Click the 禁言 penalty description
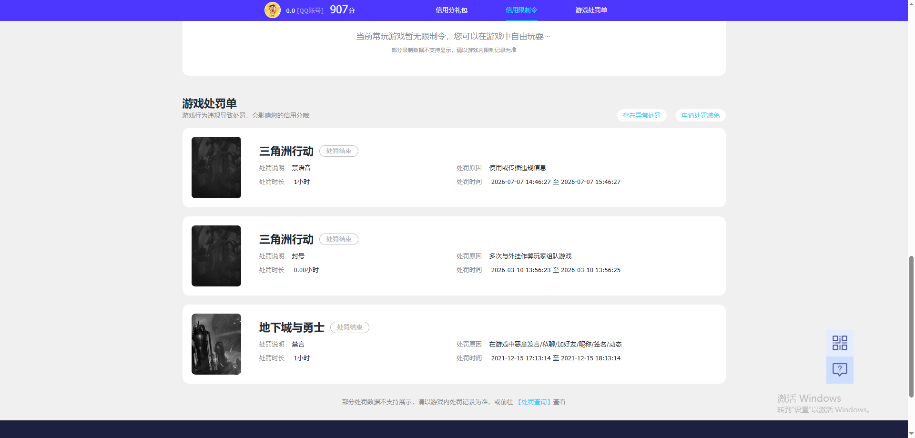The image size is (915, 438). tap(298, 344)
